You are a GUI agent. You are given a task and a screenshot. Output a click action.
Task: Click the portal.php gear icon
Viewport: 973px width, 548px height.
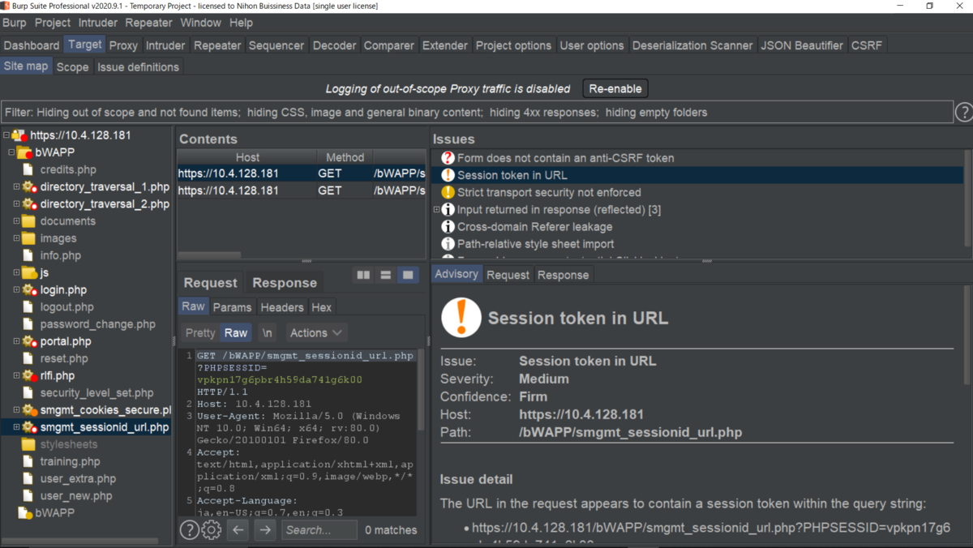[29, 341]
